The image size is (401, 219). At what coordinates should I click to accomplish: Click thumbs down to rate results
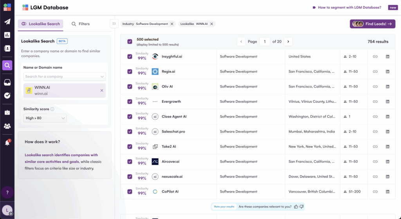point(302,206)
